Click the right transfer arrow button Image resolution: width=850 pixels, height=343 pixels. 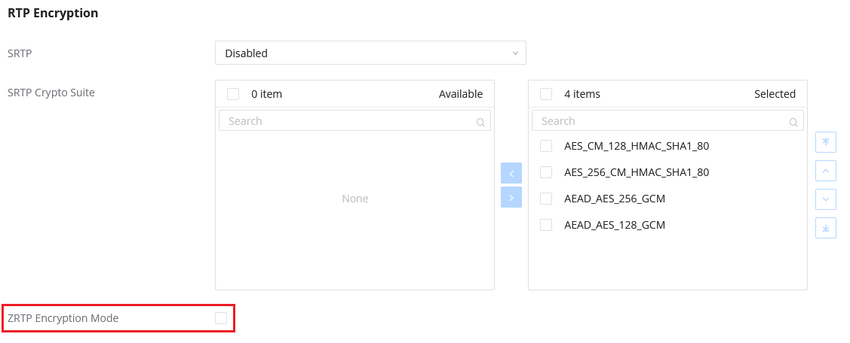(x=511, y=198)
